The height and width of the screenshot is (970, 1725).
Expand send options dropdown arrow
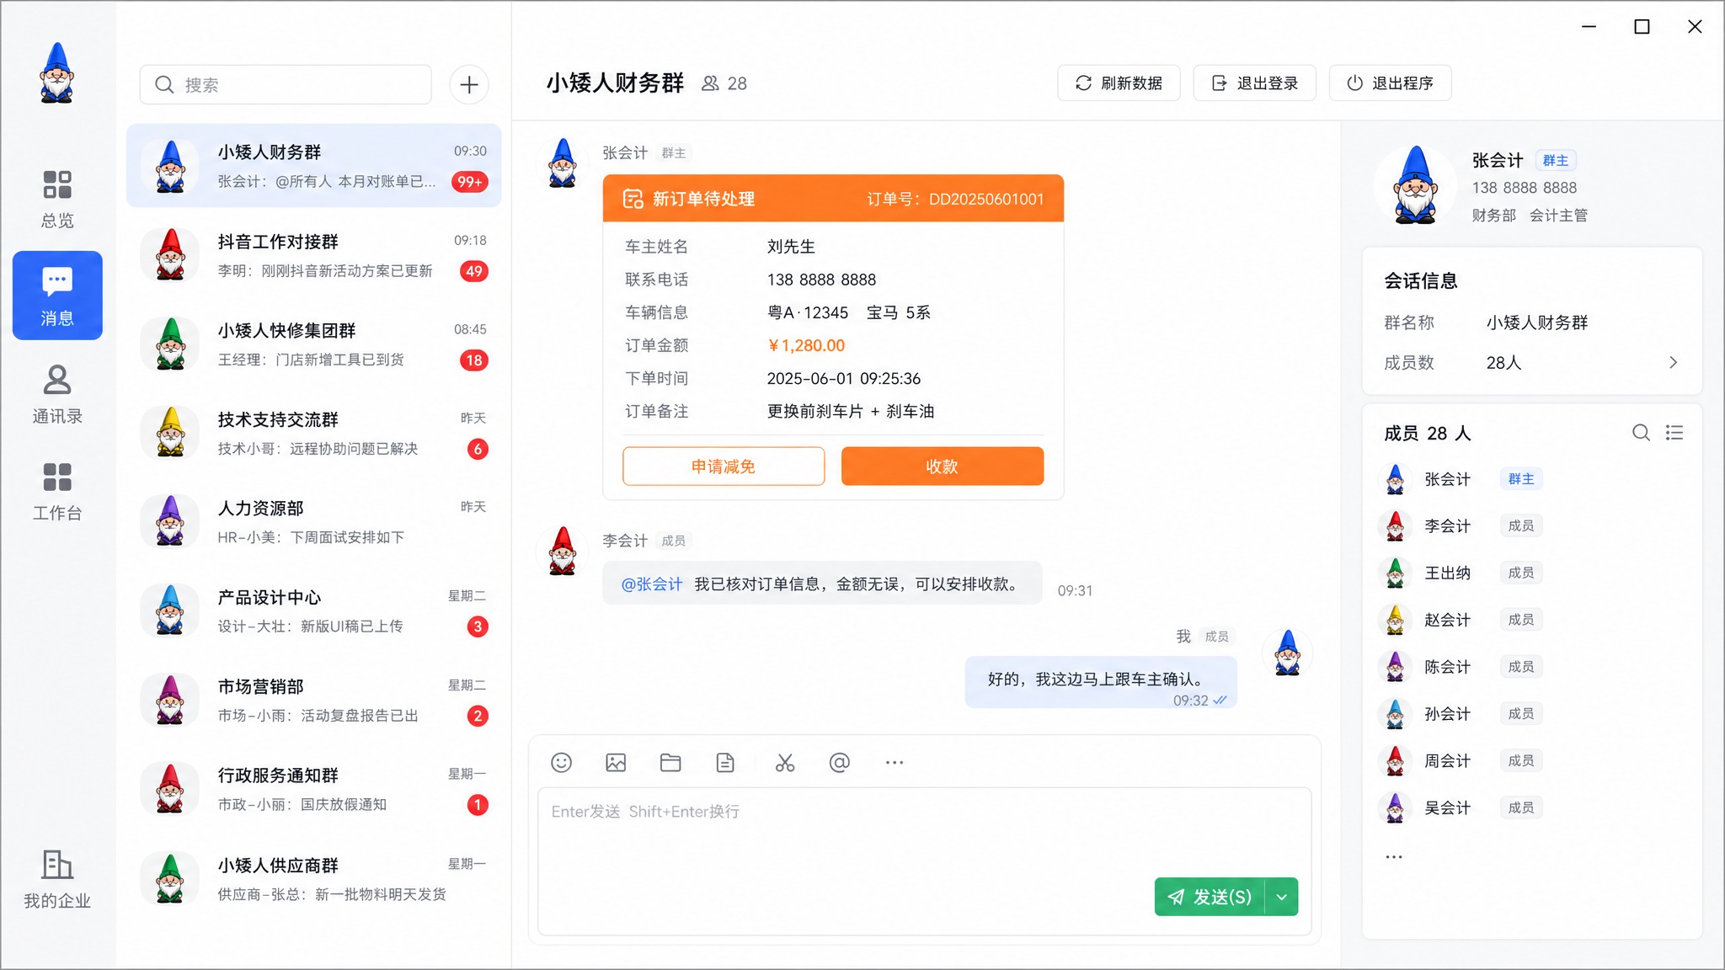click(1281, 897)
